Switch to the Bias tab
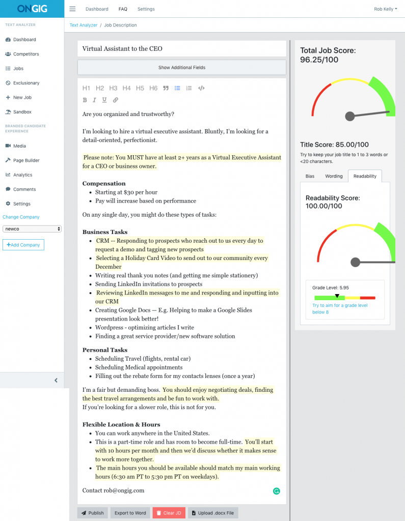Image resolution: width=405 pixels, height=521 pixels. [x=310, y=176]
